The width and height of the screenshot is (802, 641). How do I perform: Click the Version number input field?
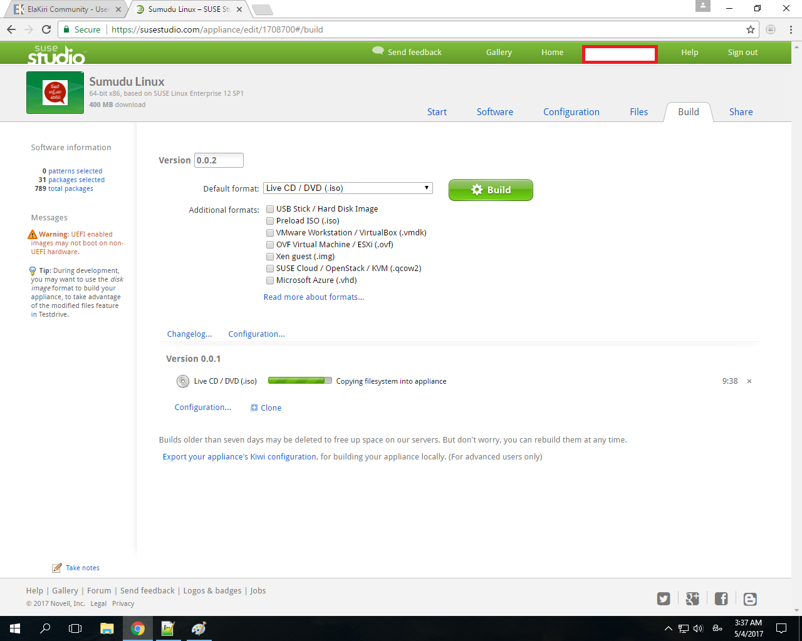(x=219, y=160)
